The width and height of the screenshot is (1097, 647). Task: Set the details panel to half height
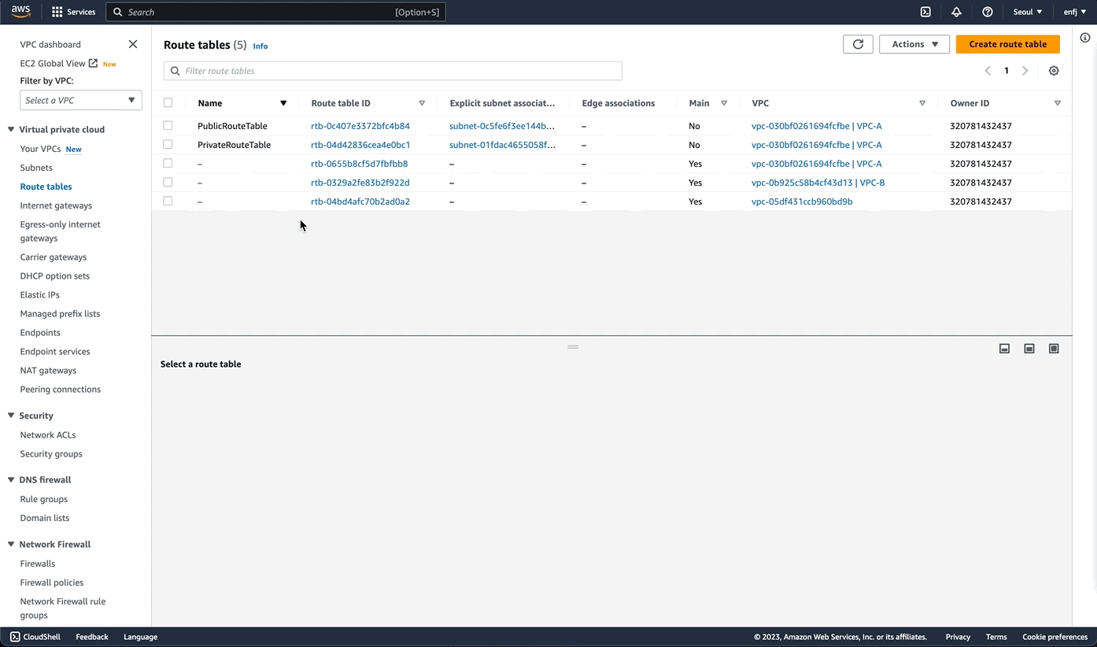[1029, 349]
